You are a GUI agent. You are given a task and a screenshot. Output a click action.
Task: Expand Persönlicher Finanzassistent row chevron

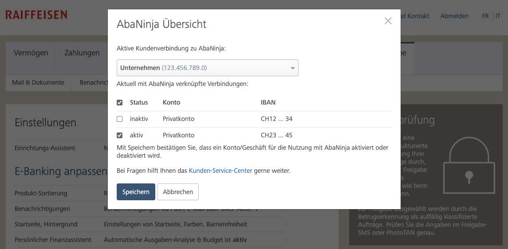285,240
